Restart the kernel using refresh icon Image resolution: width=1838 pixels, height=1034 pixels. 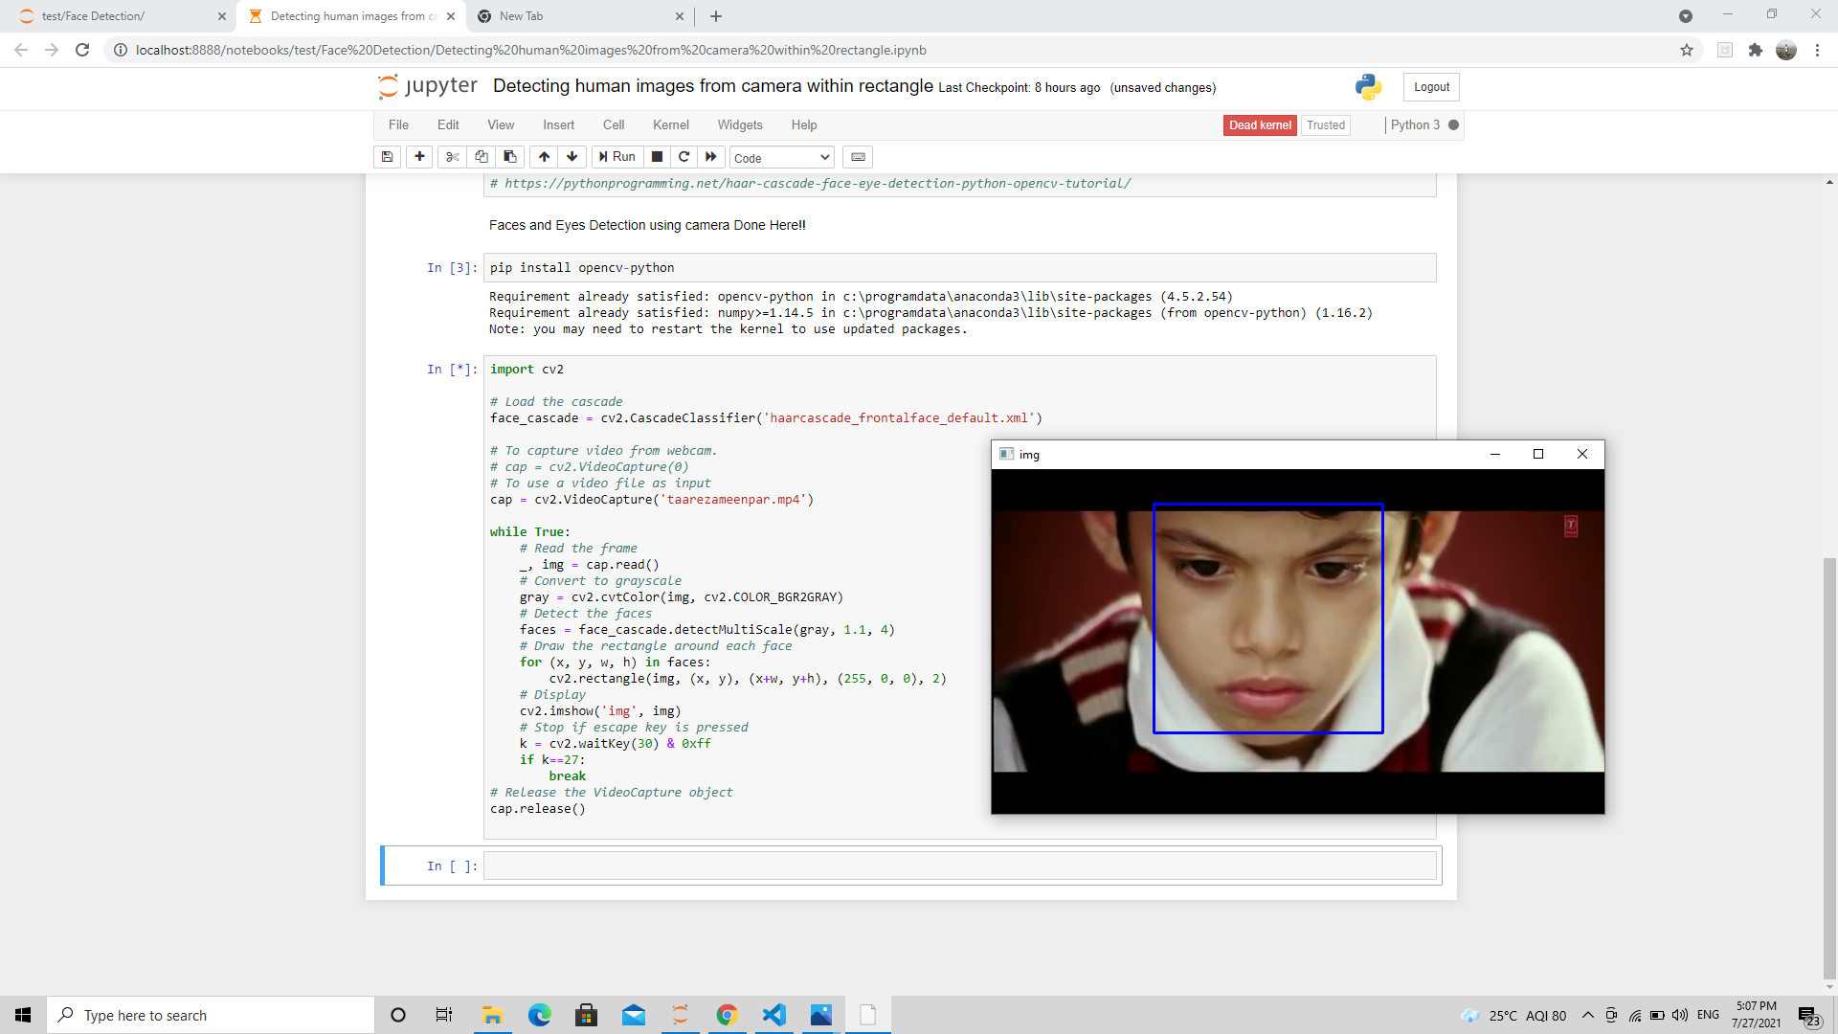tap(684, 156)
